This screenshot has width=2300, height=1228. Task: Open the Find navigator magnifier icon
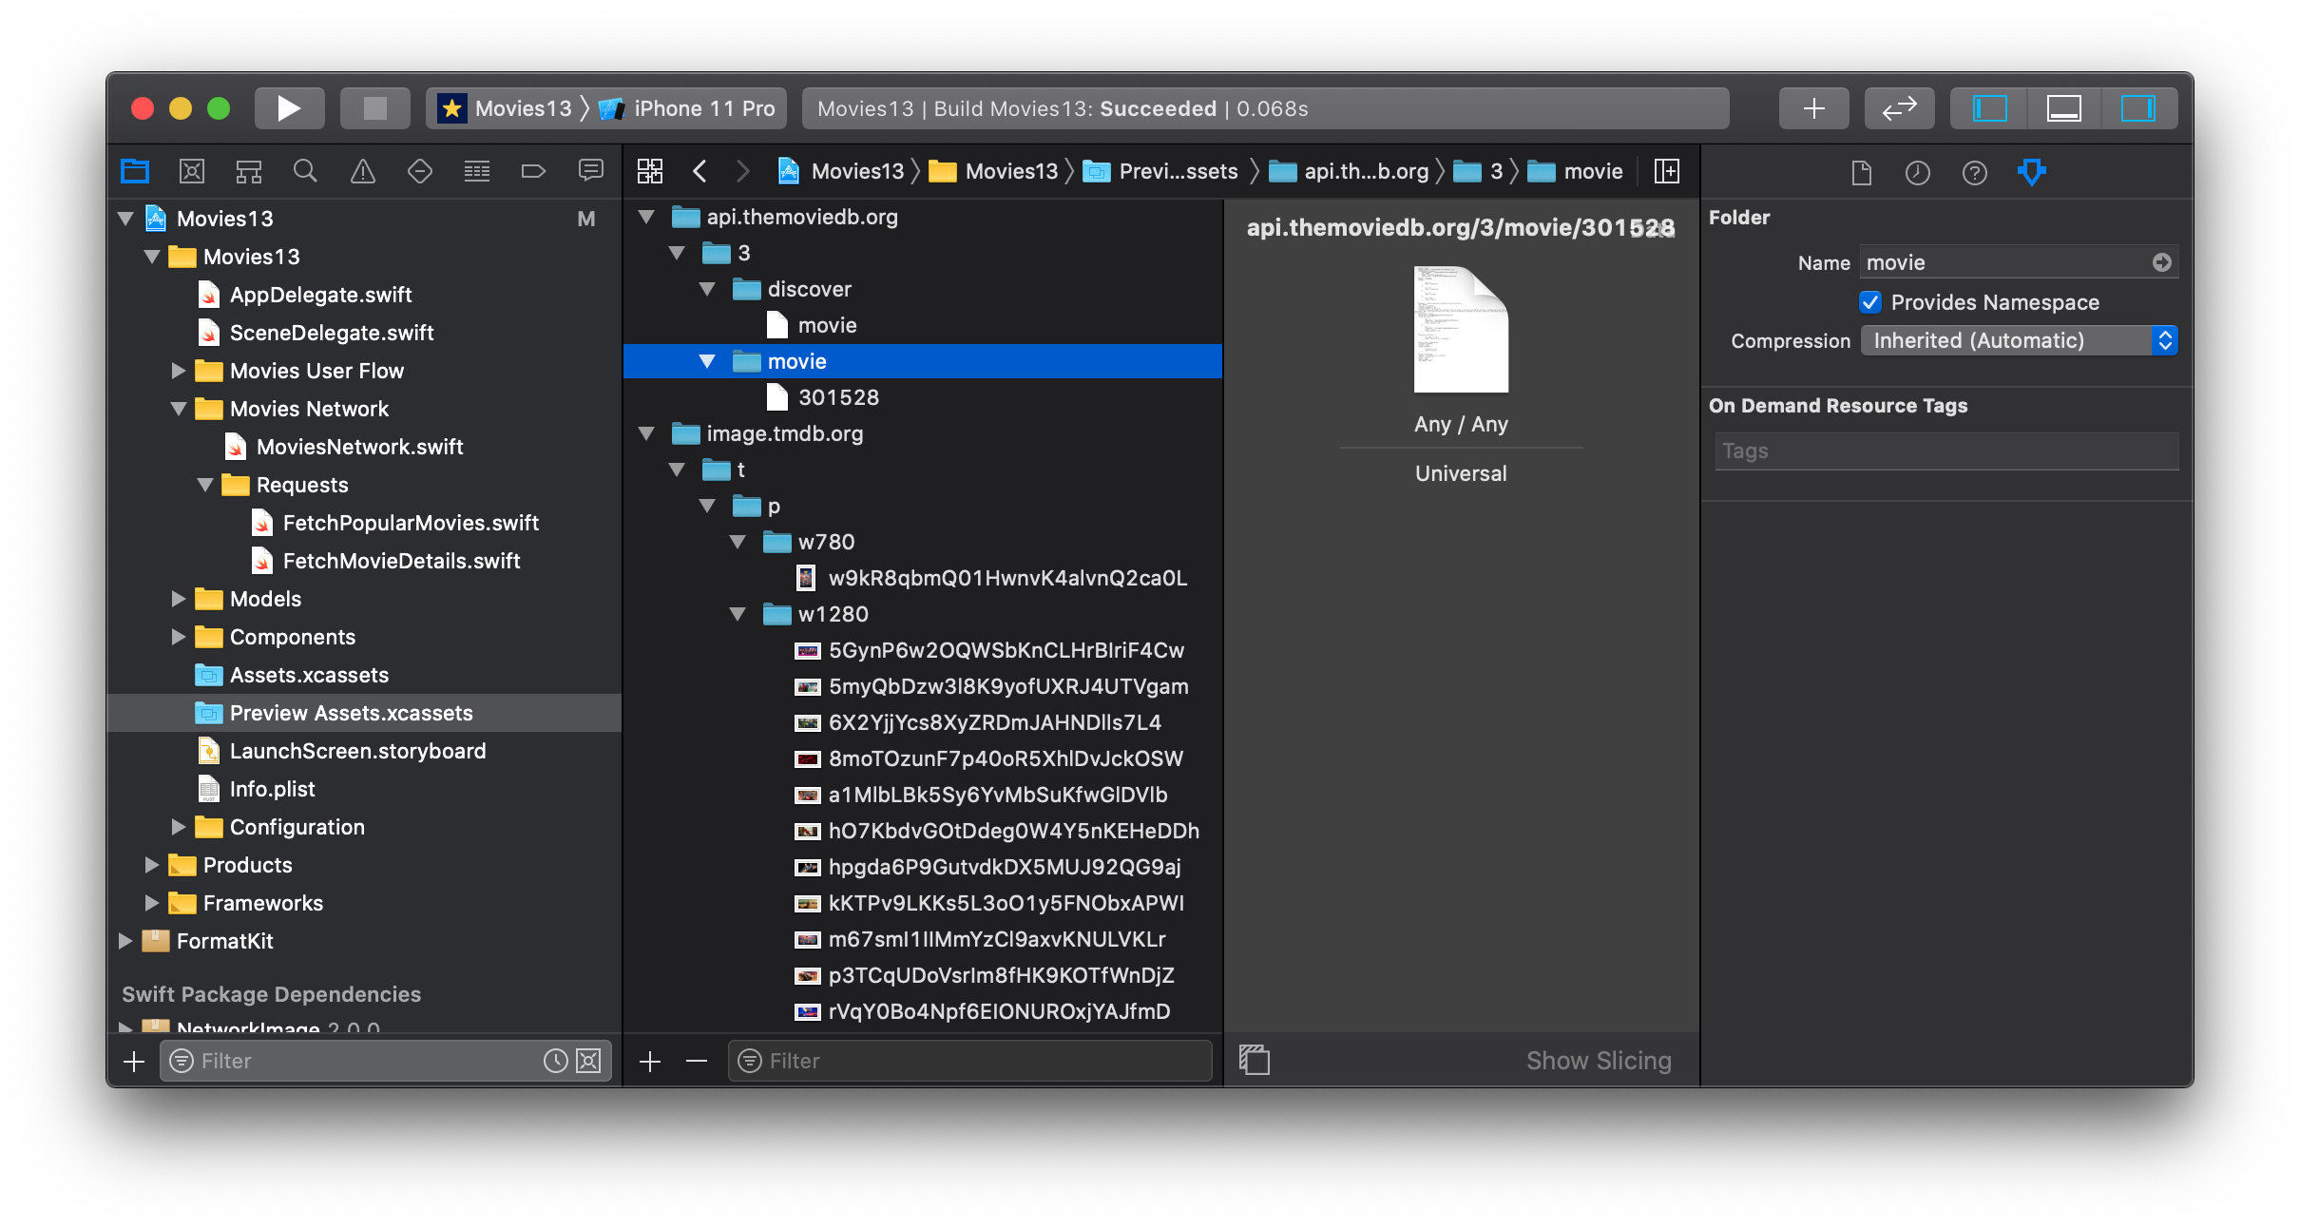(305, 171)
